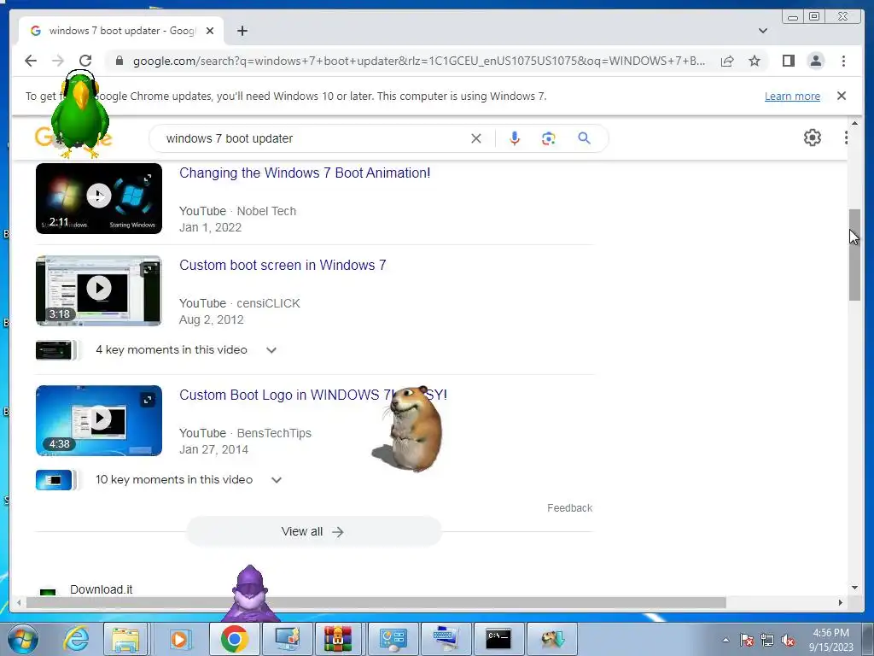Click the vertical scrollbar thumb
The image size is (874, 656).
(x=854, y=255)
